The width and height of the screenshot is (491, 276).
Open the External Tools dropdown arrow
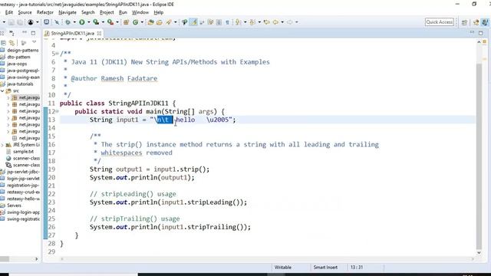(x=117, y=22)
